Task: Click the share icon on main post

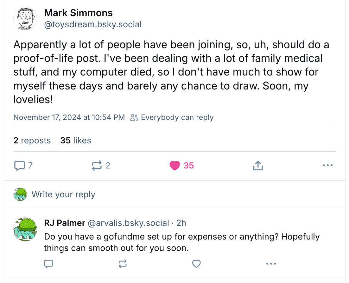Action: pos(258,166)
